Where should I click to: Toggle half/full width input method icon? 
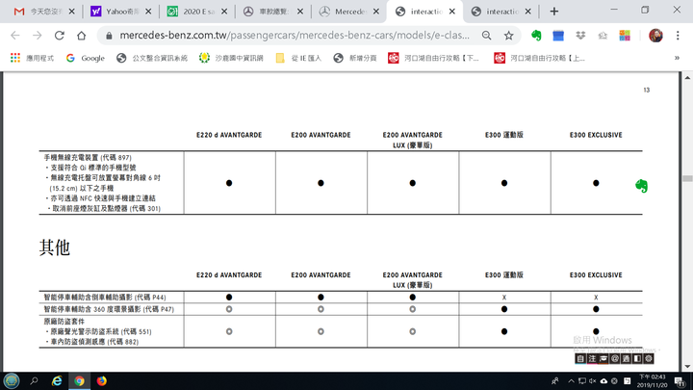pos(637,358)
